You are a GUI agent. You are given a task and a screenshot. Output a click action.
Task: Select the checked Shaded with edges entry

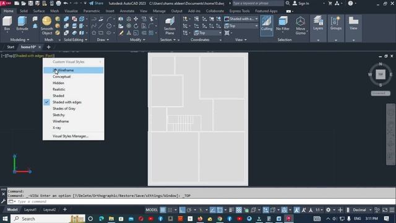pyautogui.click(x=73, y=102)
